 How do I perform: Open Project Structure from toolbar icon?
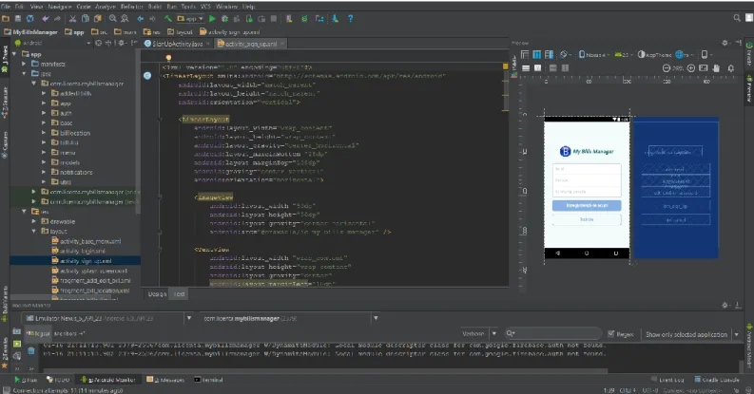[x=319, y=19]
